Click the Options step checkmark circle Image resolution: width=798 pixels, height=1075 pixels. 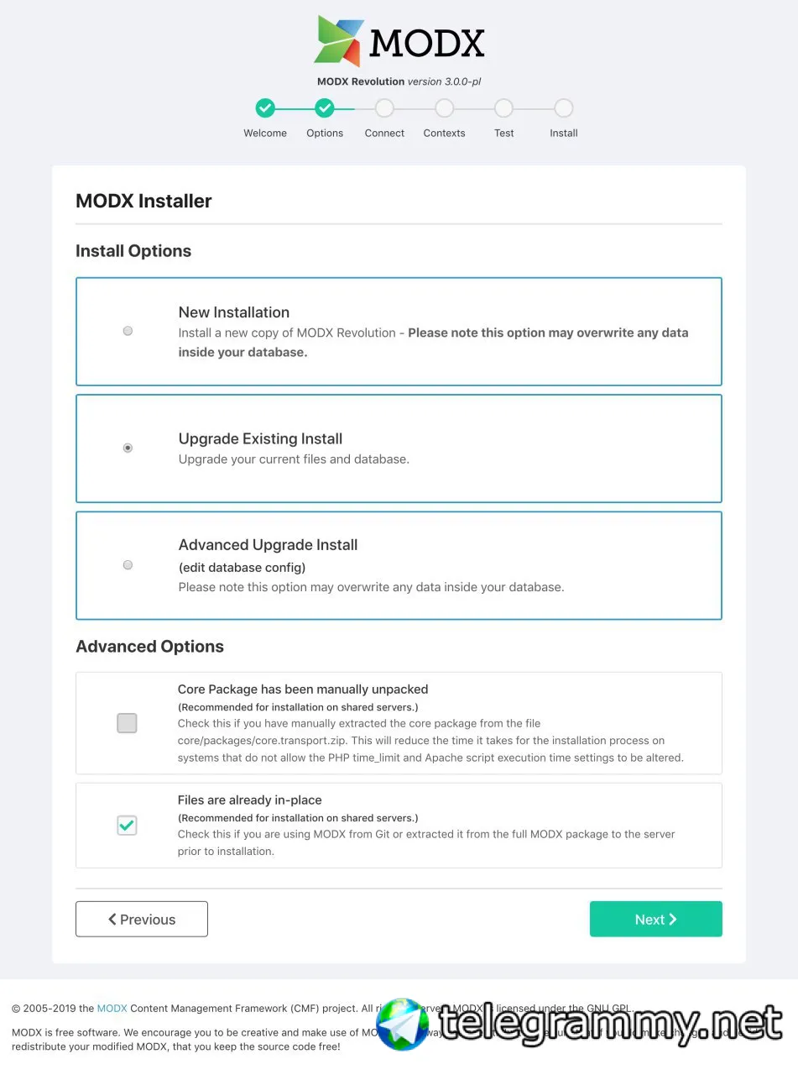pos(325,108)
